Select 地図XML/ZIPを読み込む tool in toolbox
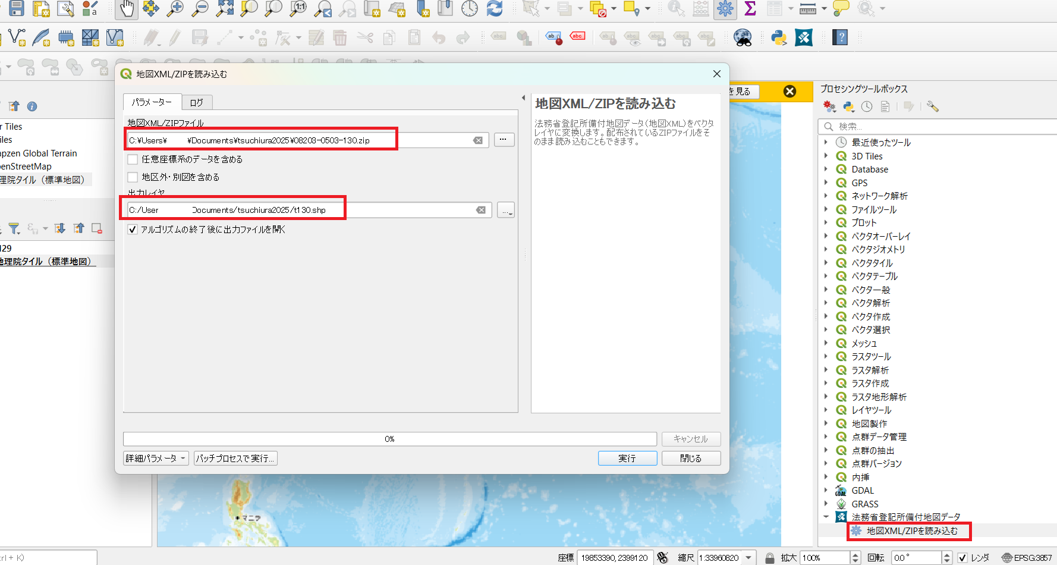 pyautogui.click(x=912, y=531)
